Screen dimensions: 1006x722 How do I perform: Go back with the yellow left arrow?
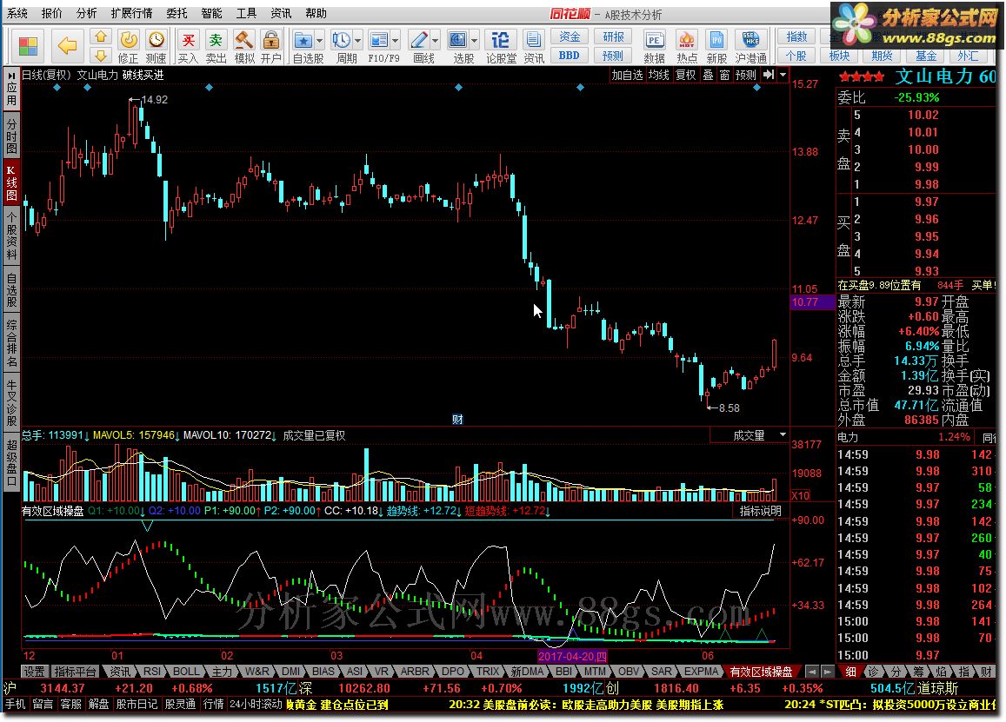pos(67,46)
